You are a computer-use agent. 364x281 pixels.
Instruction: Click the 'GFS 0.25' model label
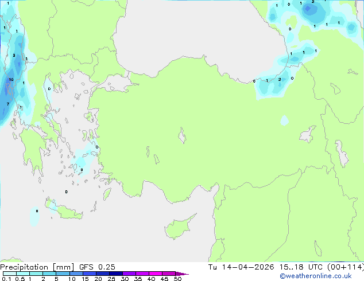[97, 267]
